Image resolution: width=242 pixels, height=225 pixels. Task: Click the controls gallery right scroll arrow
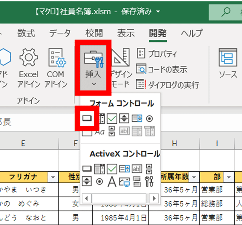point(154,198)
